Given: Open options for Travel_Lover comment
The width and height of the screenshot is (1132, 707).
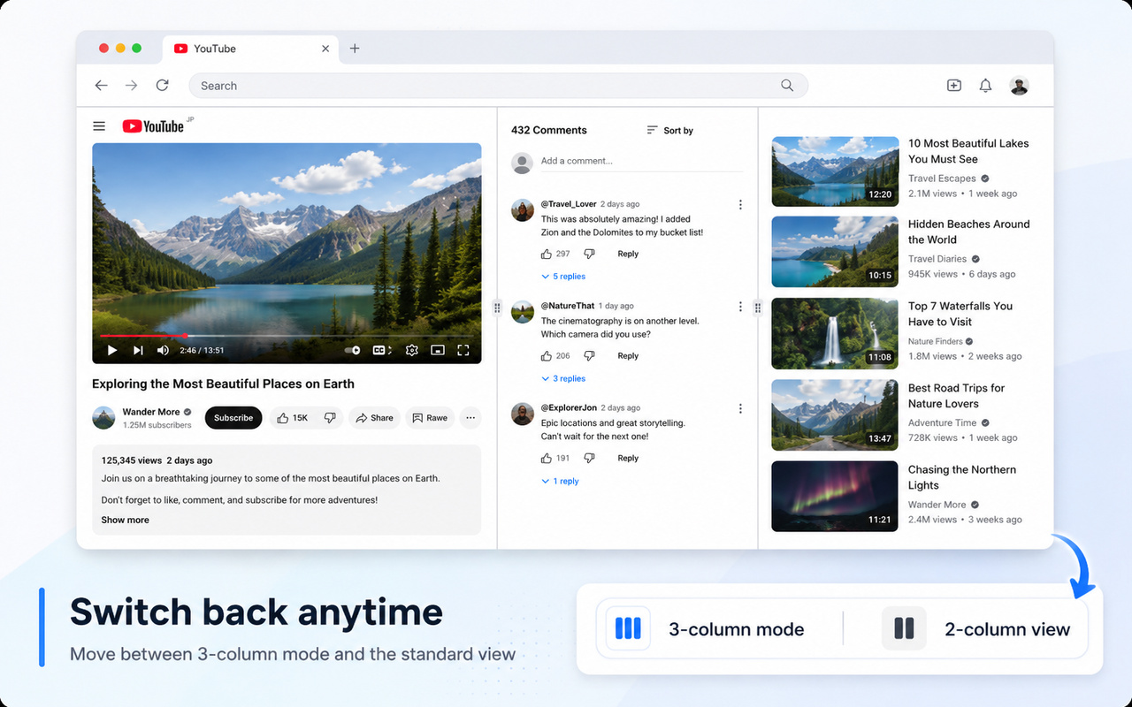Looking at the screenshot, I should pyautogui.click(x=740, y=205).
